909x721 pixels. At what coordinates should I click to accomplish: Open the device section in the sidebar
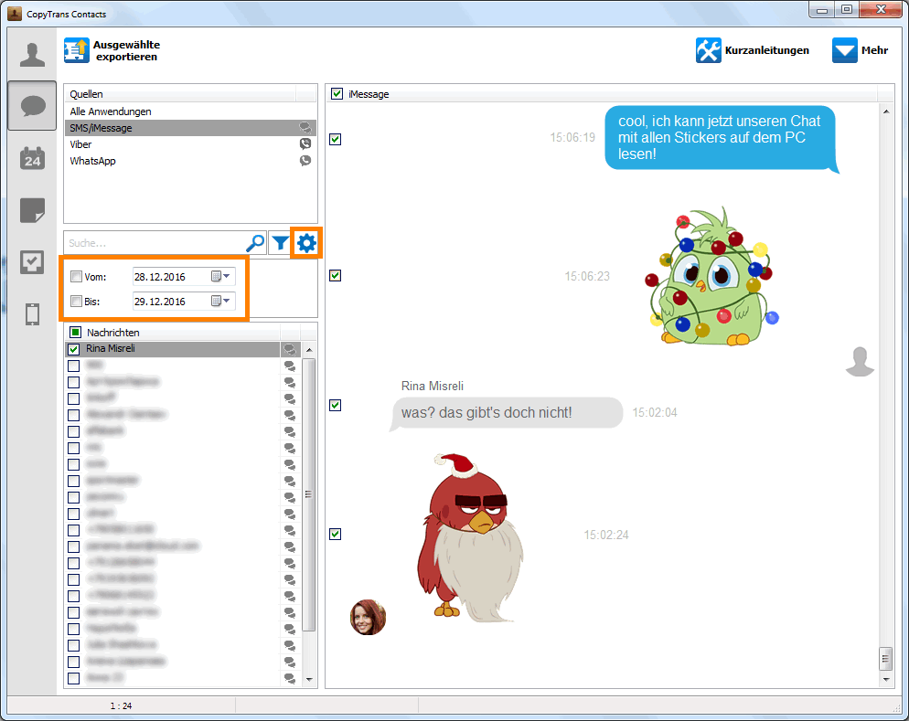point(33,313)
